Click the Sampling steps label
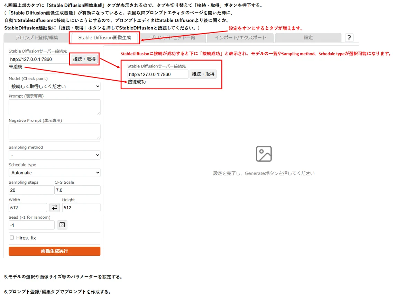 [x=24, y=182]
